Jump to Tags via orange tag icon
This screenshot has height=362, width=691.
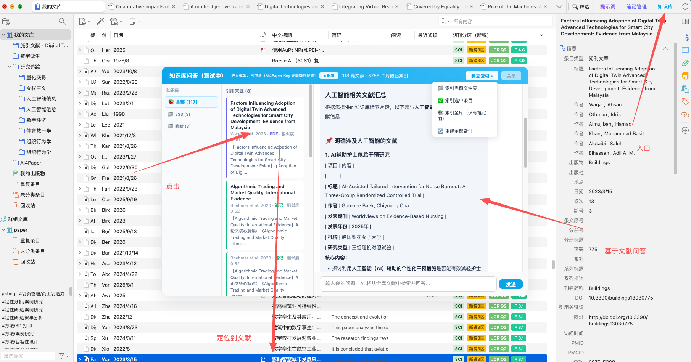click(685, 102)
